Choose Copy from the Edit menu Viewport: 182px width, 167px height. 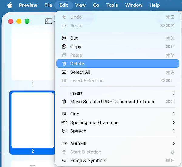click(x=118, y=47)
